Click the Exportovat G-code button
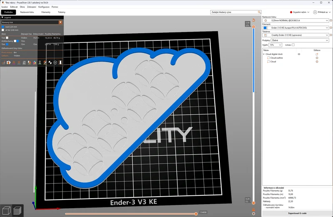This screenshot has height=217, width=333. click(x=297, y=213)
